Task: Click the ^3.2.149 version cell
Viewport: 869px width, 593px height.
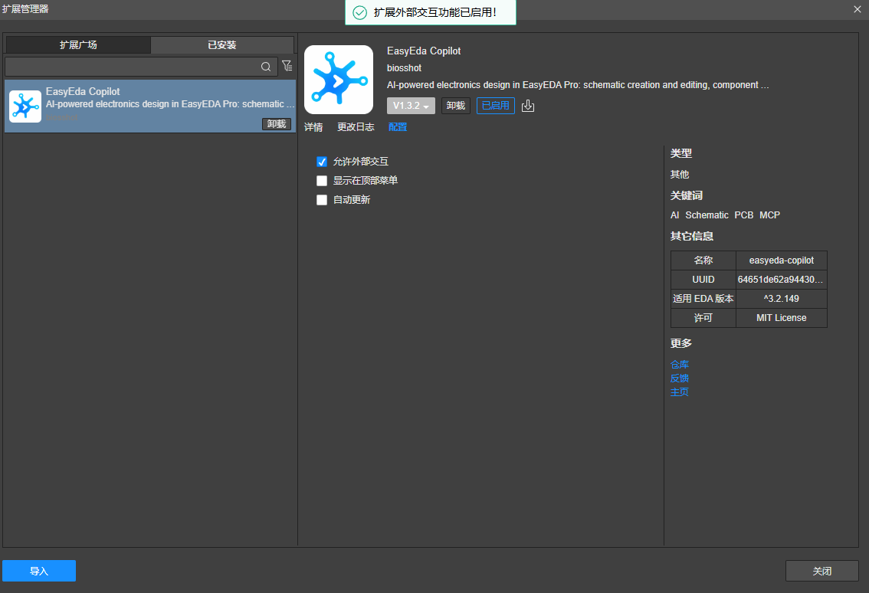Action: [782, 299]
